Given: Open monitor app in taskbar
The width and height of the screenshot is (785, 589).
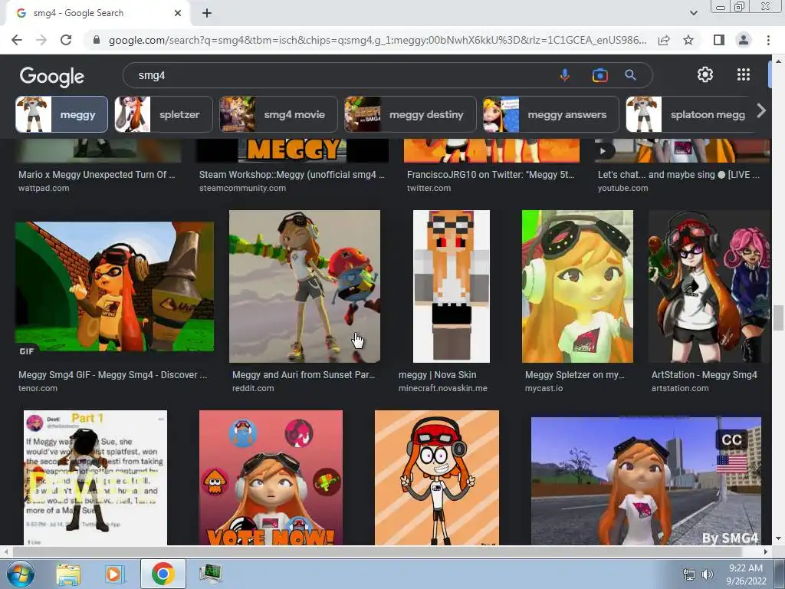Looking at the screenshot, I should click(210, 574).
